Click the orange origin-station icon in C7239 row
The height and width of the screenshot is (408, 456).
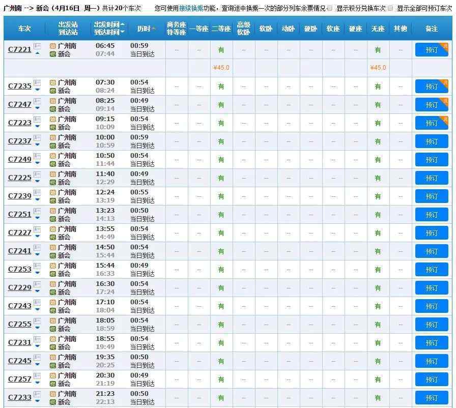coord(52,192)
